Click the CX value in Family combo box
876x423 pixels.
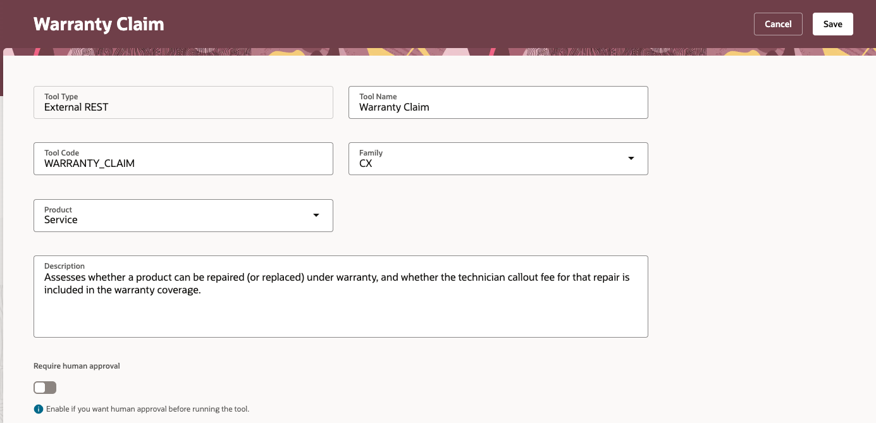click(x=366, y=163)
